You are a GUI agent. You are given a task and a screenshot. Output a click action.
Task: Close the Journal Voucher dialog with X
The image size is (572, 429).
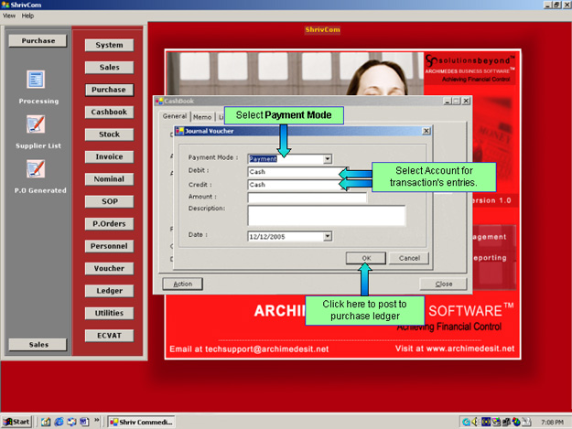pos(426,131)
